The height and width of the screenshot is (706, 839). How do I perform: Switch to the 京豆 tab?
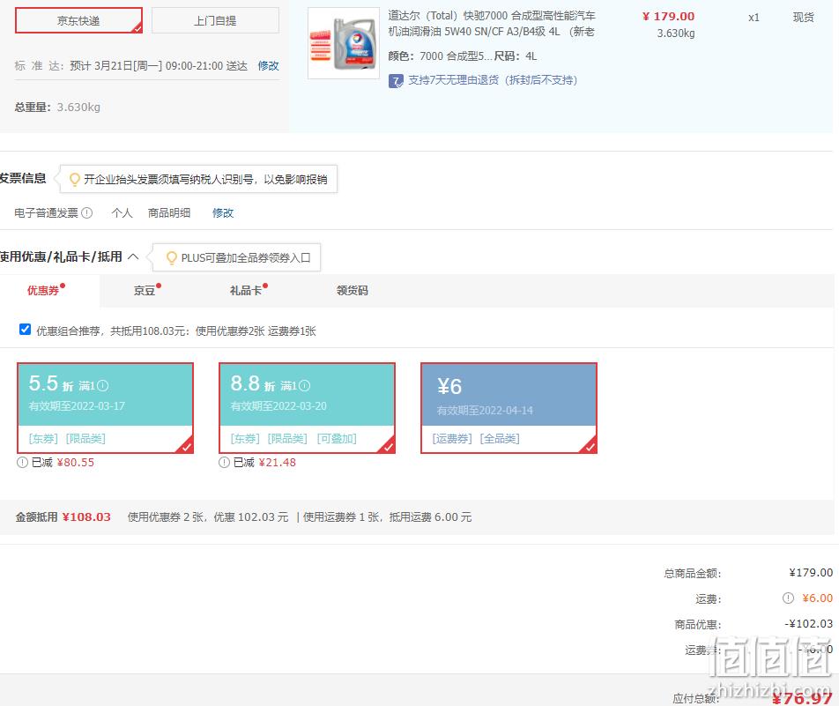coord(145,291)
